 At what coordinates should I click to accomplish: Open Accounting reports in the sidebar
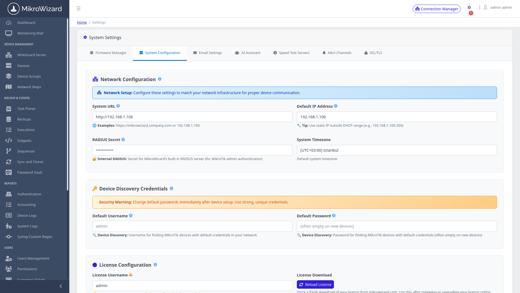(x=34, y=205)
